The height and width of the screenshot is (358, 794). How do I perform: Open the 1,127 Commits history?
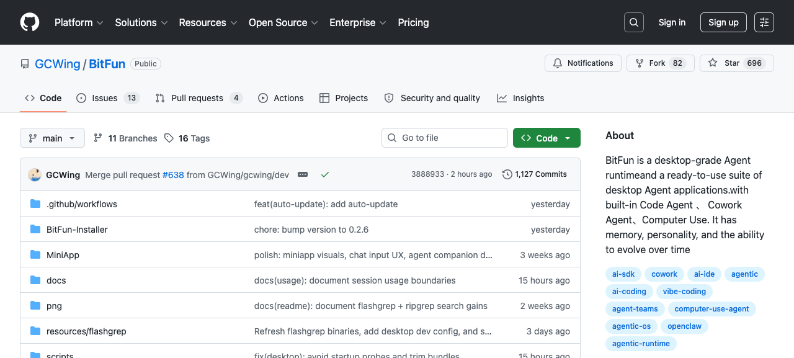tap(535, 174)
